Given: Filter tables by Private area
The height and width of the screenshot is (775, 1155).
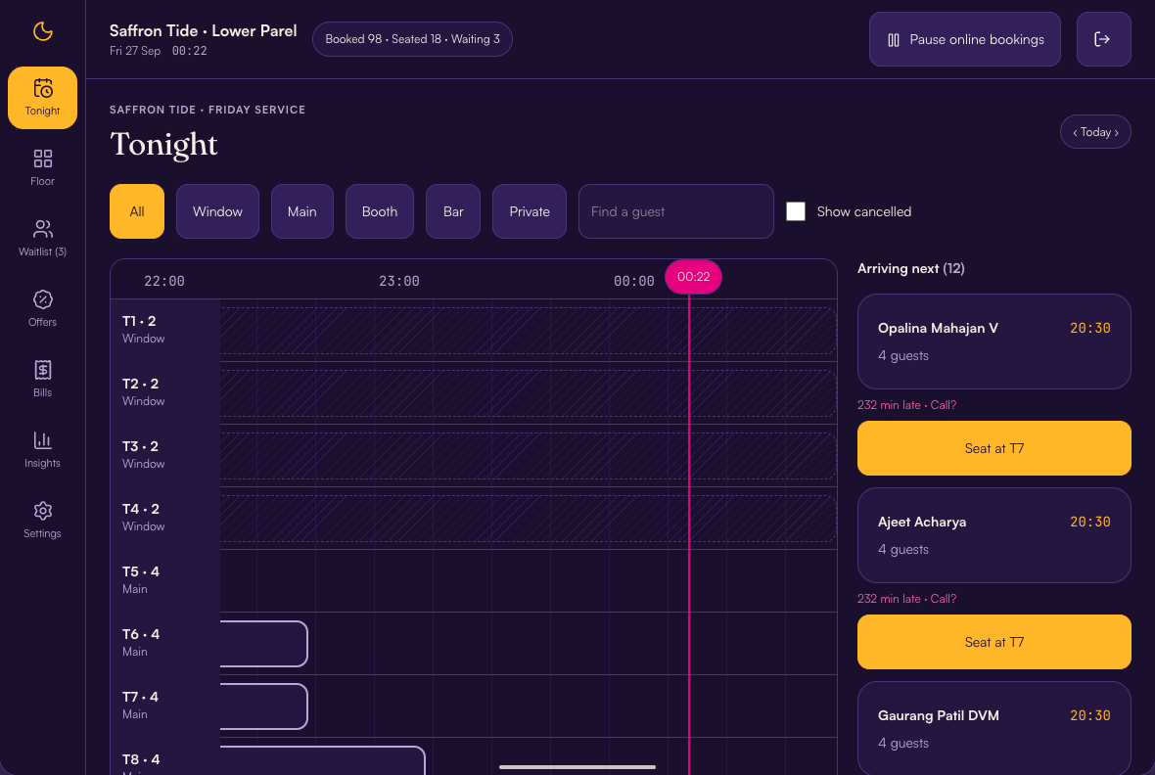Looking at the screenshot, I should (530, 211).
